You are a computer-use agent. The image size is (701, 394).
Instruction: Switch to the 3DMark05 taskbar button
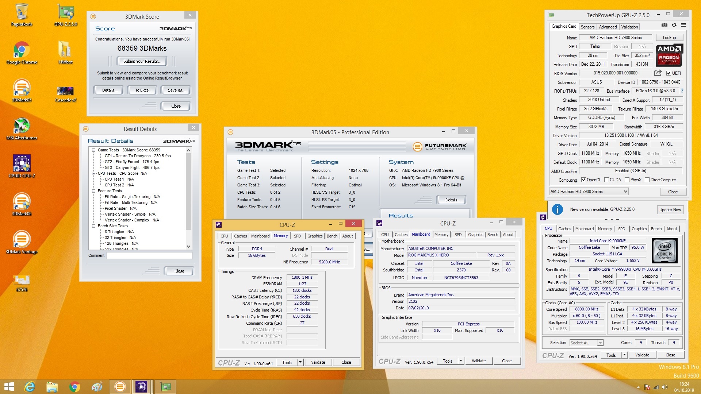point(120,387)
